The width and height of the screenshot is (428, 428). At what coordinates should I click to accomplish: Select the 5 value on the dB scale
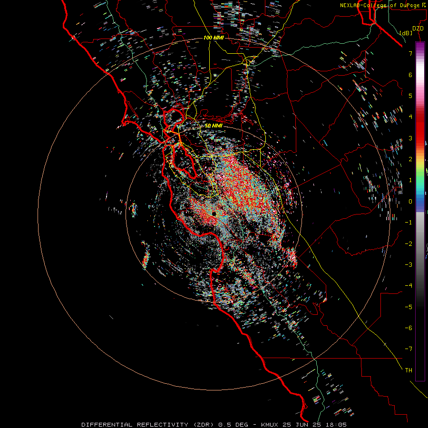pyautogui.click(x=410, y=96)
